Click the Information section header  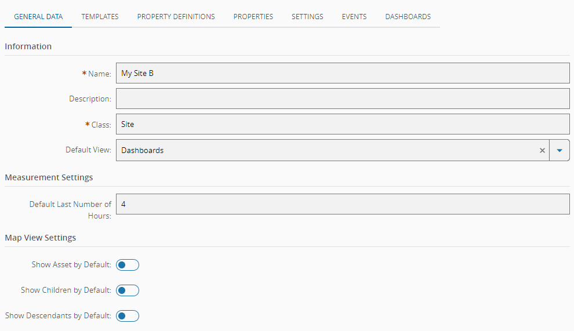tap(28, 46)
